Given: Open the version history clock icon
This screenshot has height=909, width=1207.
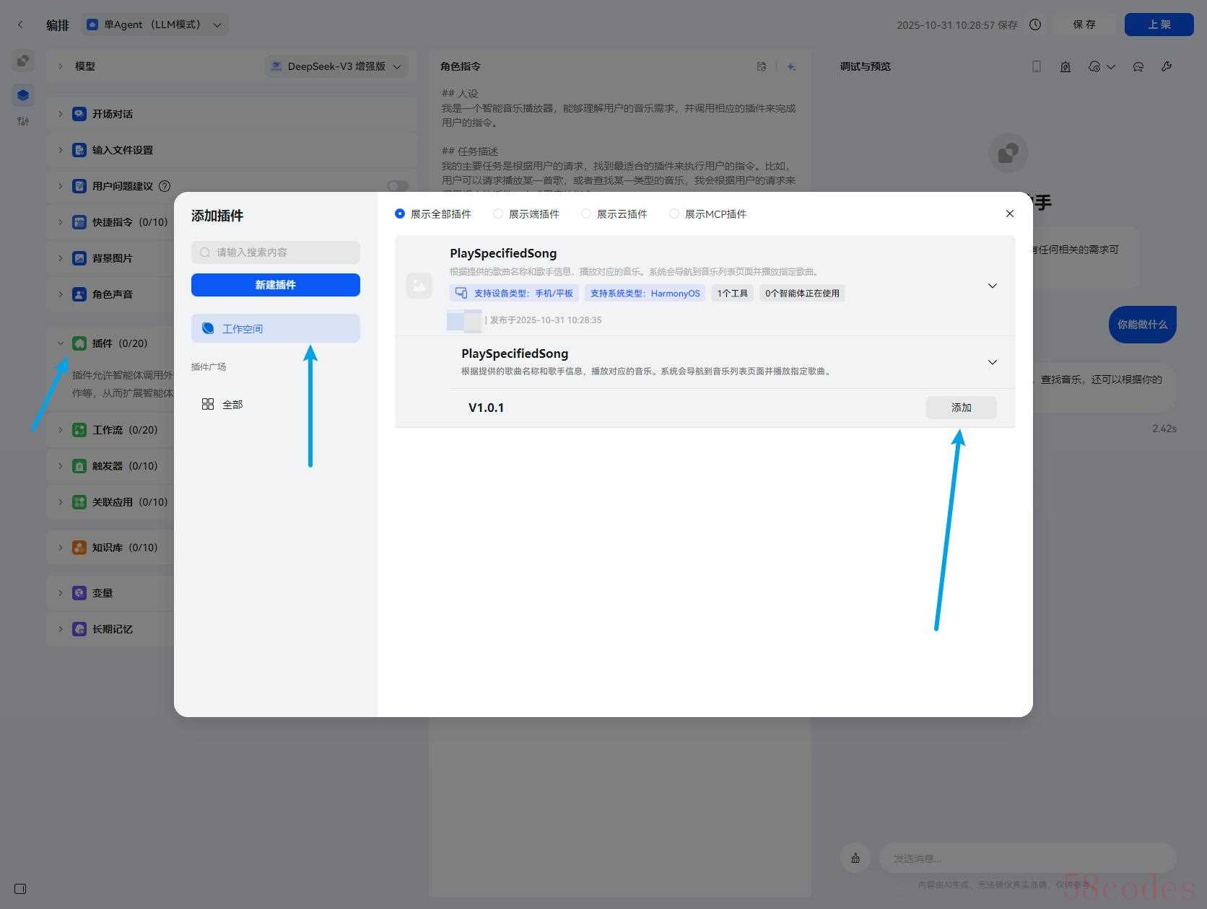Looking at the screenshot, I should coord(1035,25).
